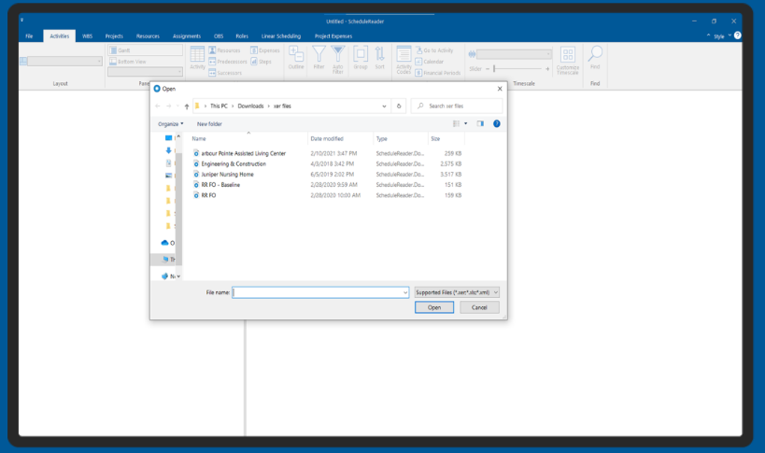Viewport: 765px width, 453px height.
Task: Toggle the Gantt view option
Action: [146, 50]
